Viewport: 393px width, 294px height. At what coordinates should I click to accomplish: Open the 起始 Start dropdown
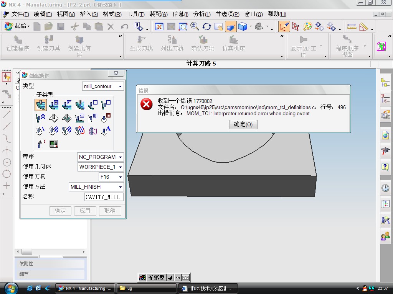(18, 26)
